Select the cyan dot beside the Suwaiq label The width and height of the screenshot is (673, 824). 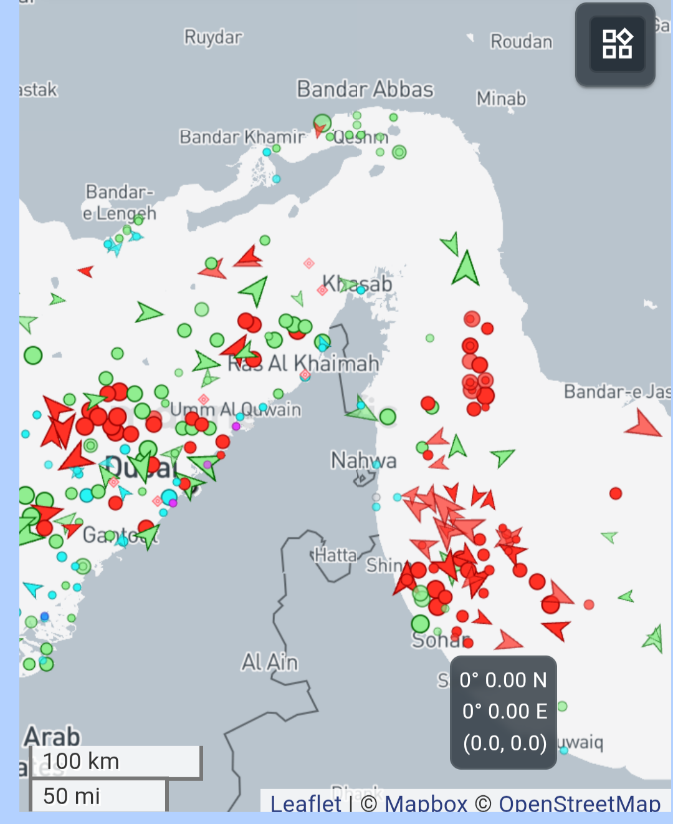[564, 750]
